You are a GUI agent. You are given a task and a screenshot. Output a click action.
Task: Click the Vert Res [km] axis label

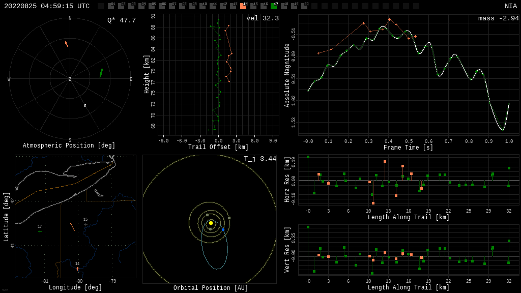click(x=287, y=249)
